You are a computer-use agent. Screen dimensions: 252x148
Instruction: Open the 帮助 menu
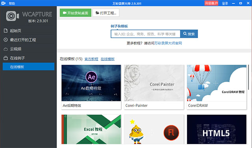[x=12, y=4]
